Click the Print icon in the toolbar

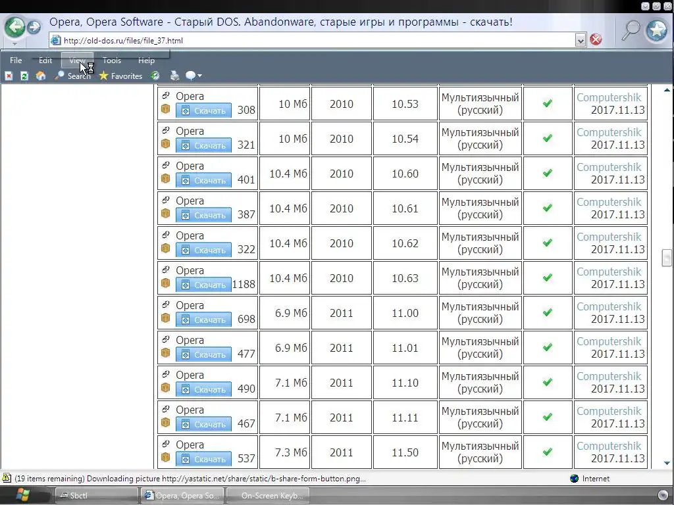tap(174, 76)
